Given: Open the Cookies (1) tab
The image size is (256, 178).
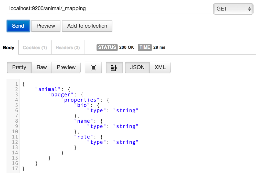Looking at the screenshot, I should pyautogui.click(x=35, y=48).
